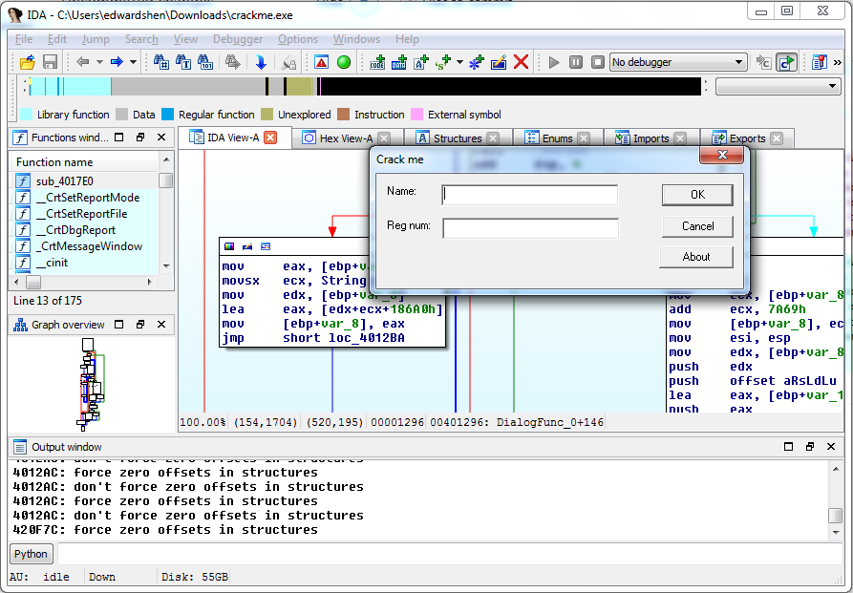Click the Name input field
The height and width of the screenshot is (593, 853).
[x=530, y=195]
